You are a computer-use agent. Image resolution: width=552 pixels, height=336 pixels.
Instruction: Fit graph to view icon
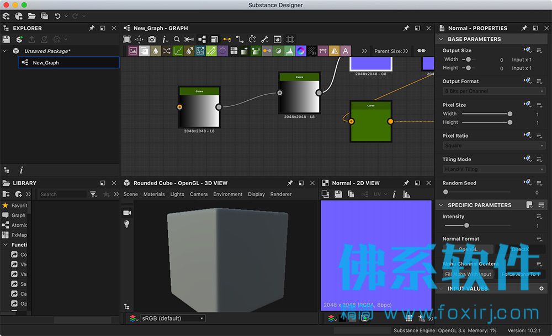127,39
